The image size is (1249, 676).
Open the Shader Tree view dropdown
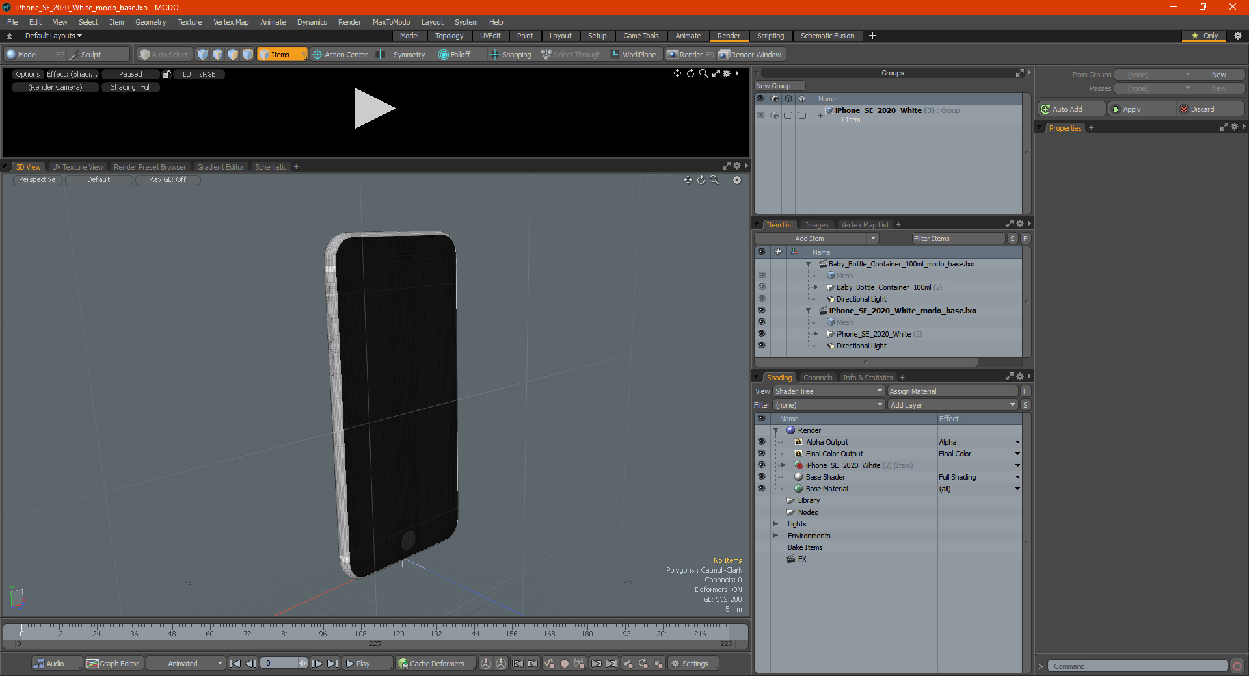click(x=829, y=391)
